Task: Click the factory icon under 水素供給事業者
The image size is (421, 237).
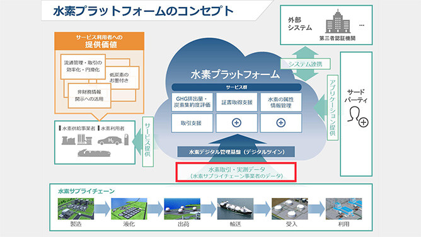Action: point(68,141)
